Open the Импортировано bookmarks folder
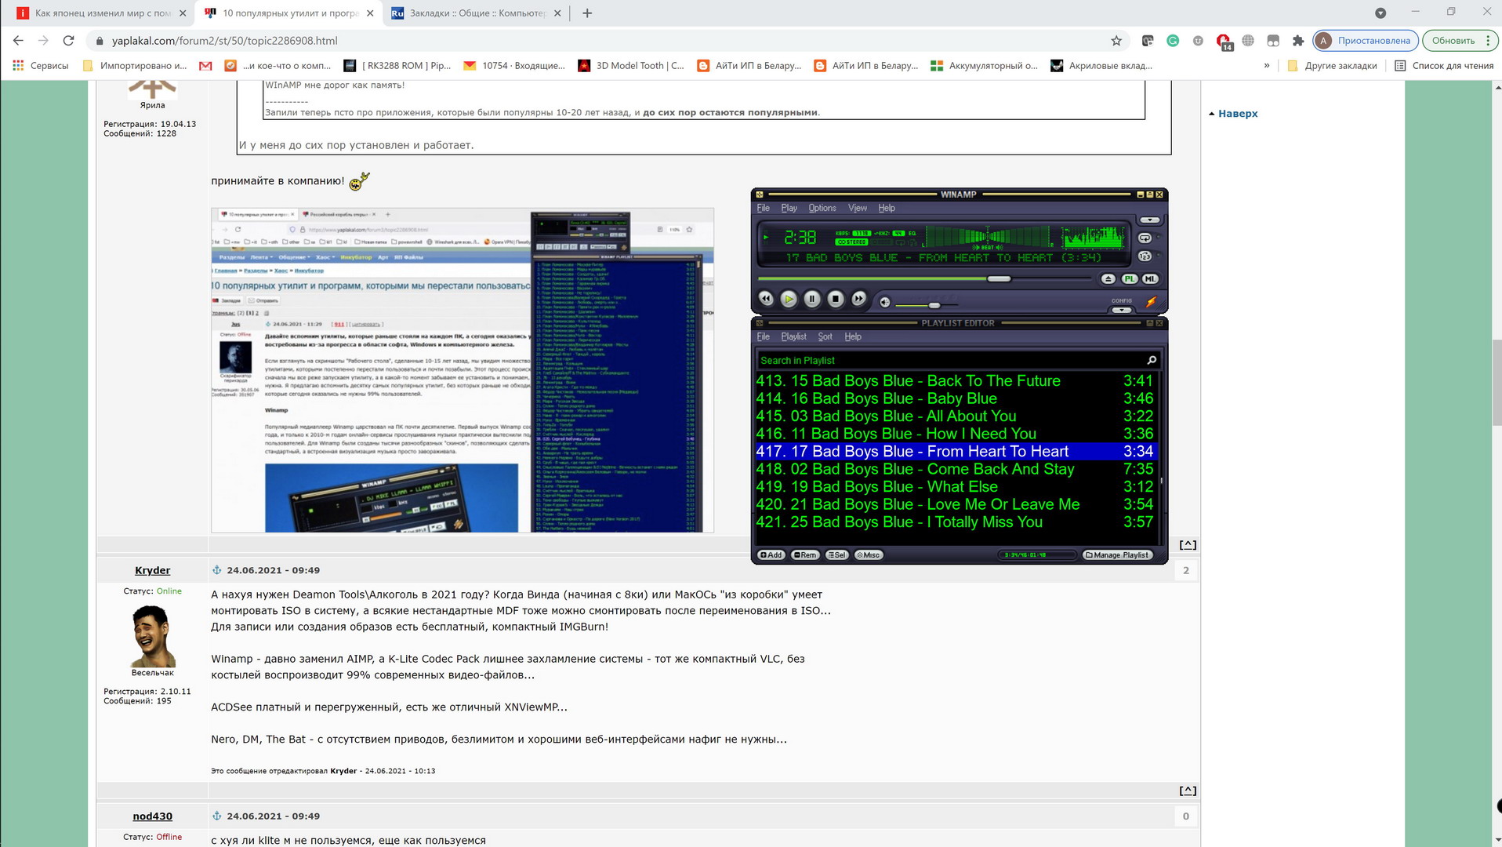 (x=135, y=66)
